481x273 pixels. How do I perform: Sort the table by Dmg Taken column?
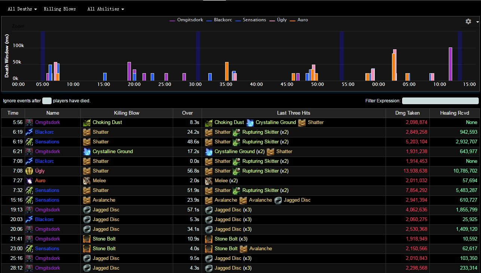[407, 113]
